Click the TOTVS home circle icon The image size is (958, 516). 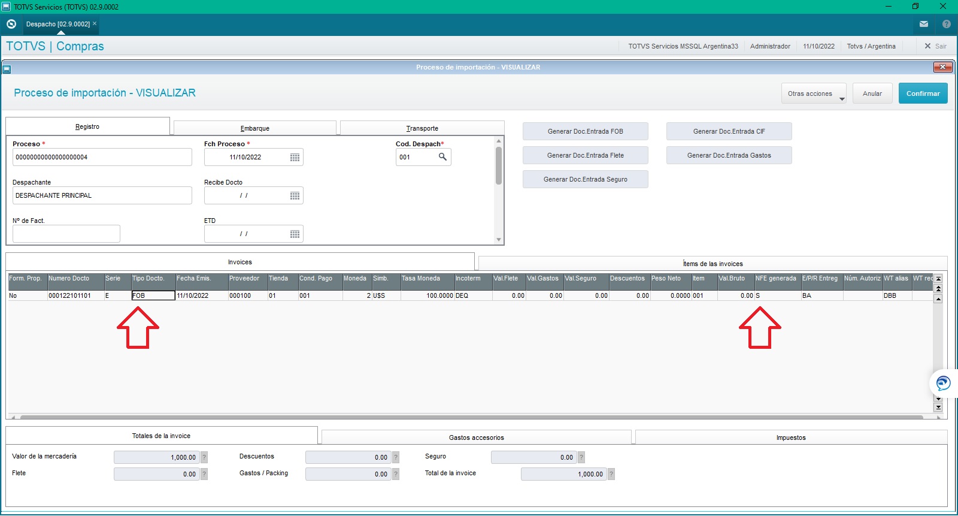coord(11,24)
